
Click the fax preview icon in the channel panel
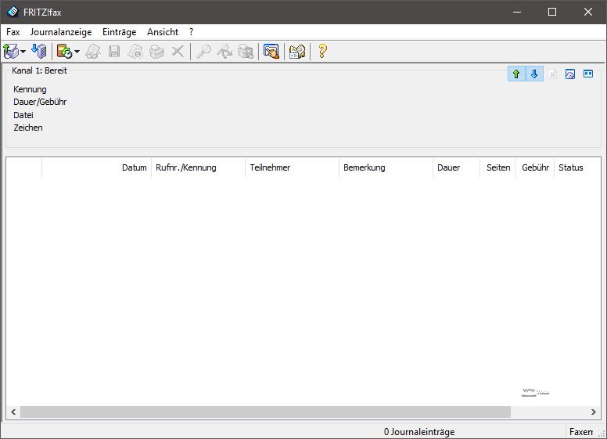570,74
